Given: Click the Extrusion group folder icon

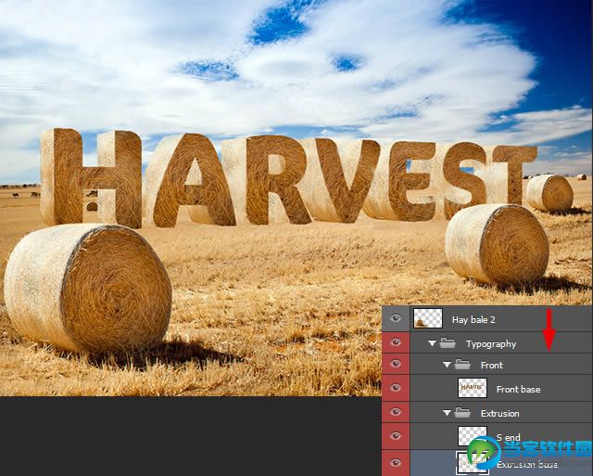Looking at the screenshot, I should click(462, 412).
